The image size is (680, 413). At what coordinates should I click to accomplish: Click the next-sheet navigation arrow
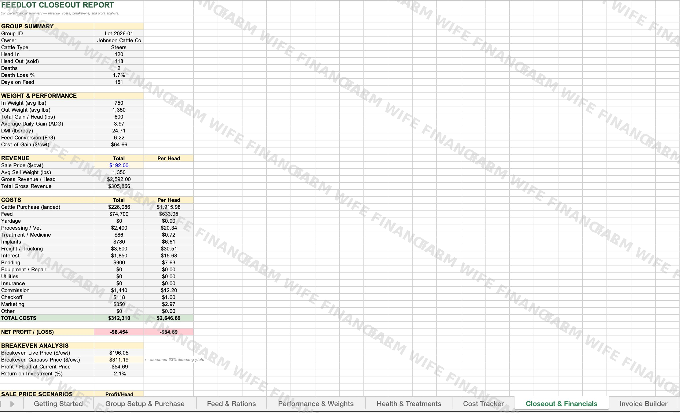(12, 404)
